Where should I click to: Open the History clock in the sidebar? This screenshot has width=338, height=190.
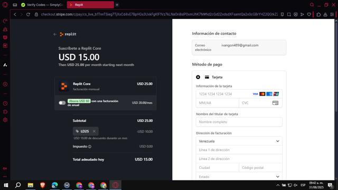point(5,103)
